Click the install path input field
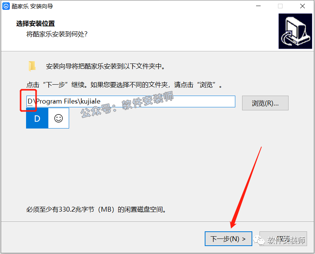The height and width of the screenshot is (254, 315). click(131, 101)
